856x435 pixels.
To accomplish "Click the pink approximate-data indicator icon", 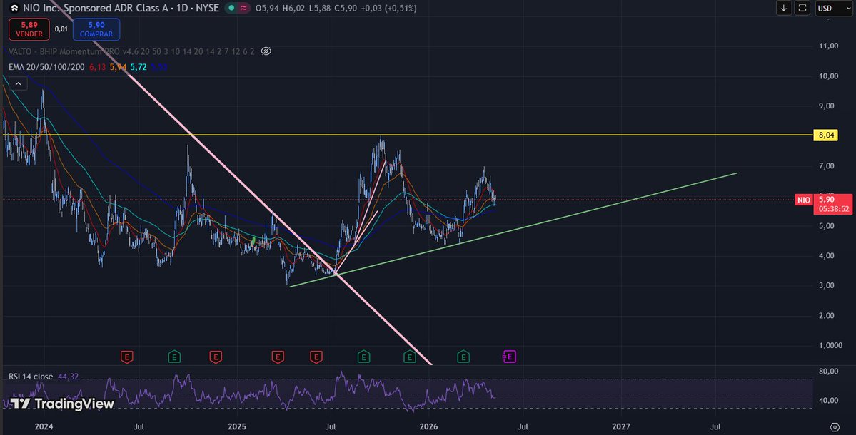I will [x=243, y=8].
